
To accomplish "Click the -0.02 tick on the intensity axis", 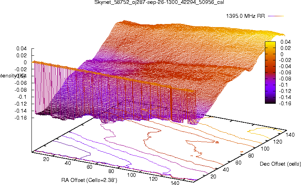I will point(21,69).
